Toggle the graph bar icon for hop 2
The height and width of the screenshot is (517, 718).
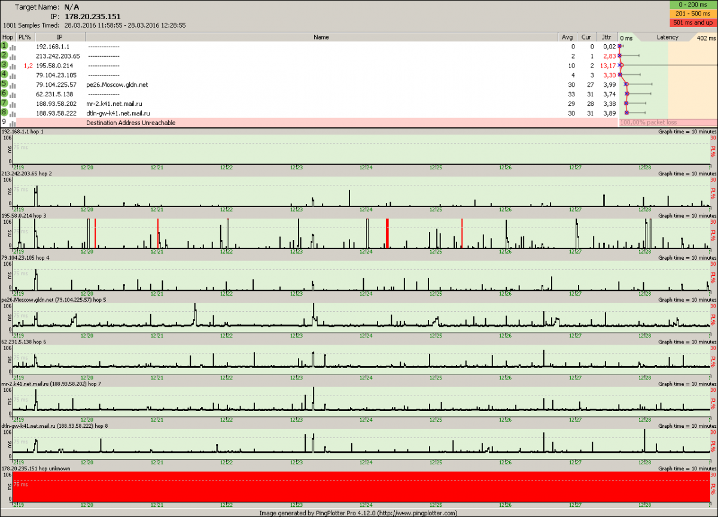point(13,56)
